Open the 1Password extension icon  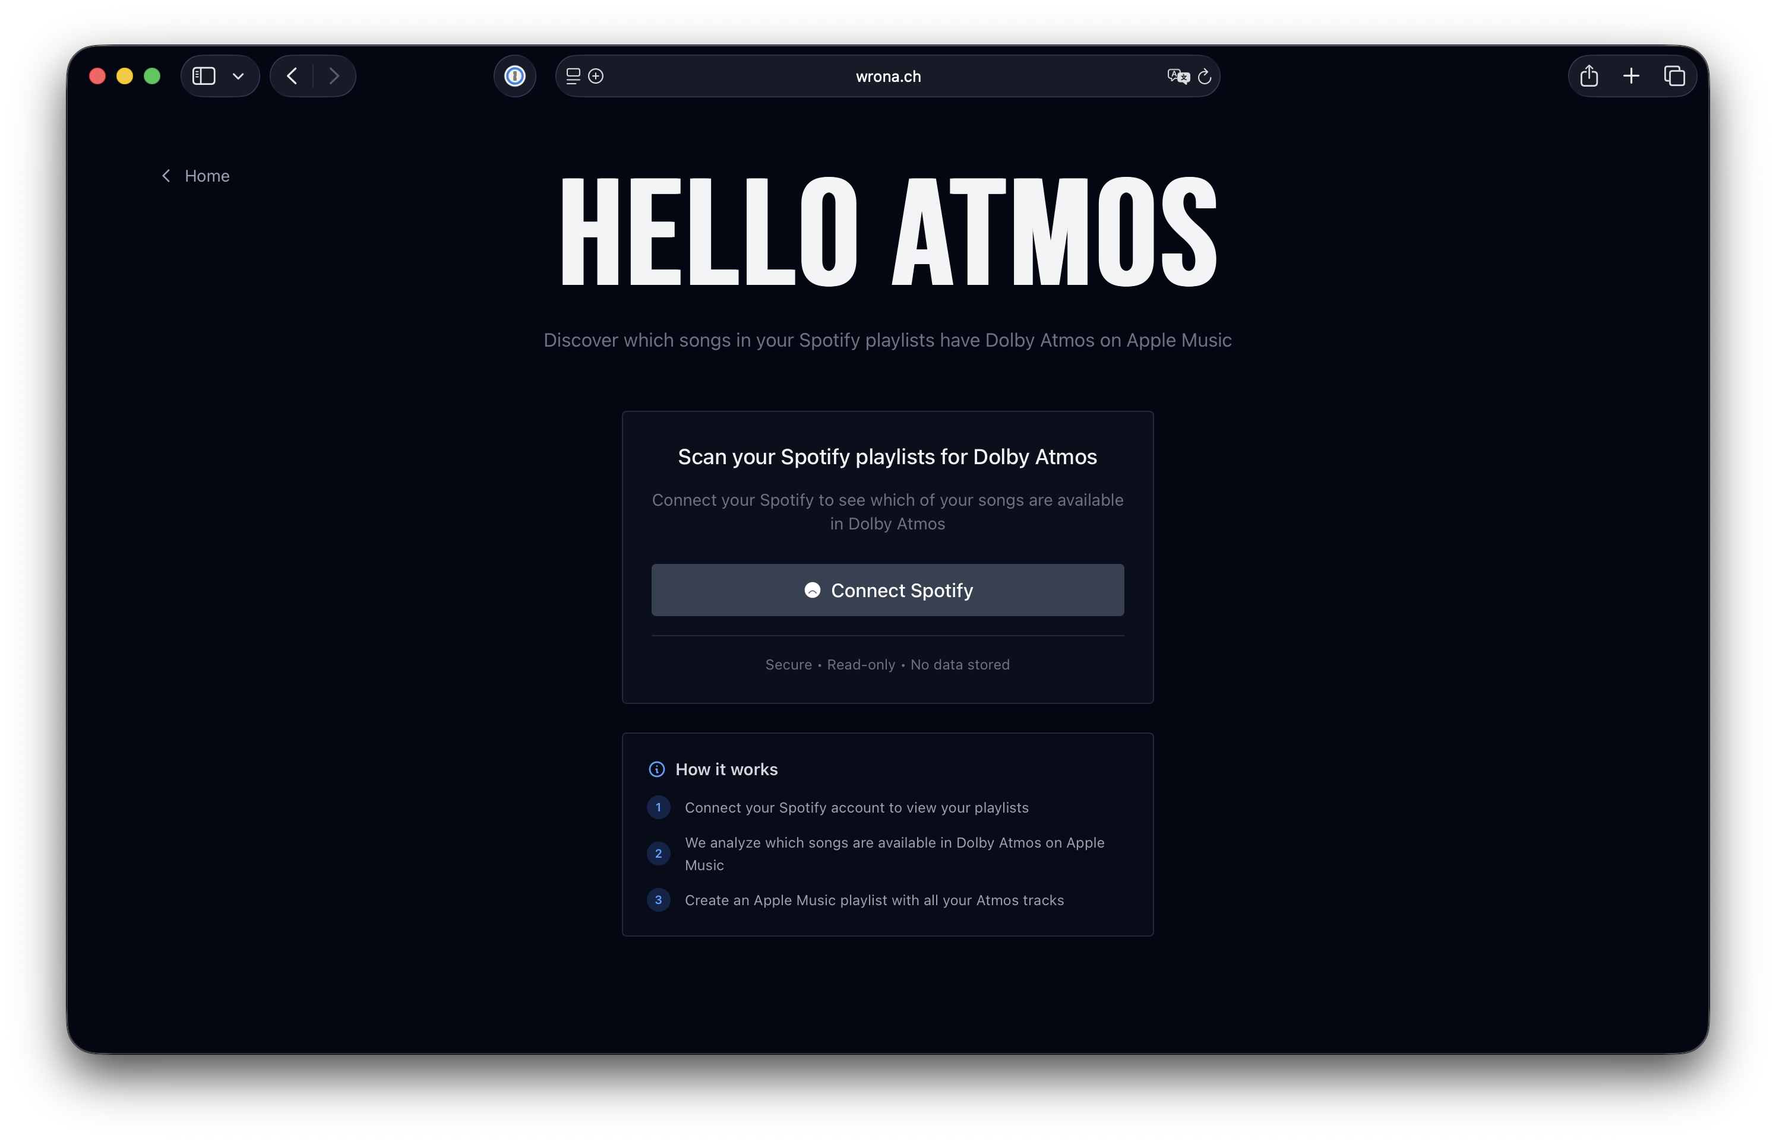tap(514, 75)
